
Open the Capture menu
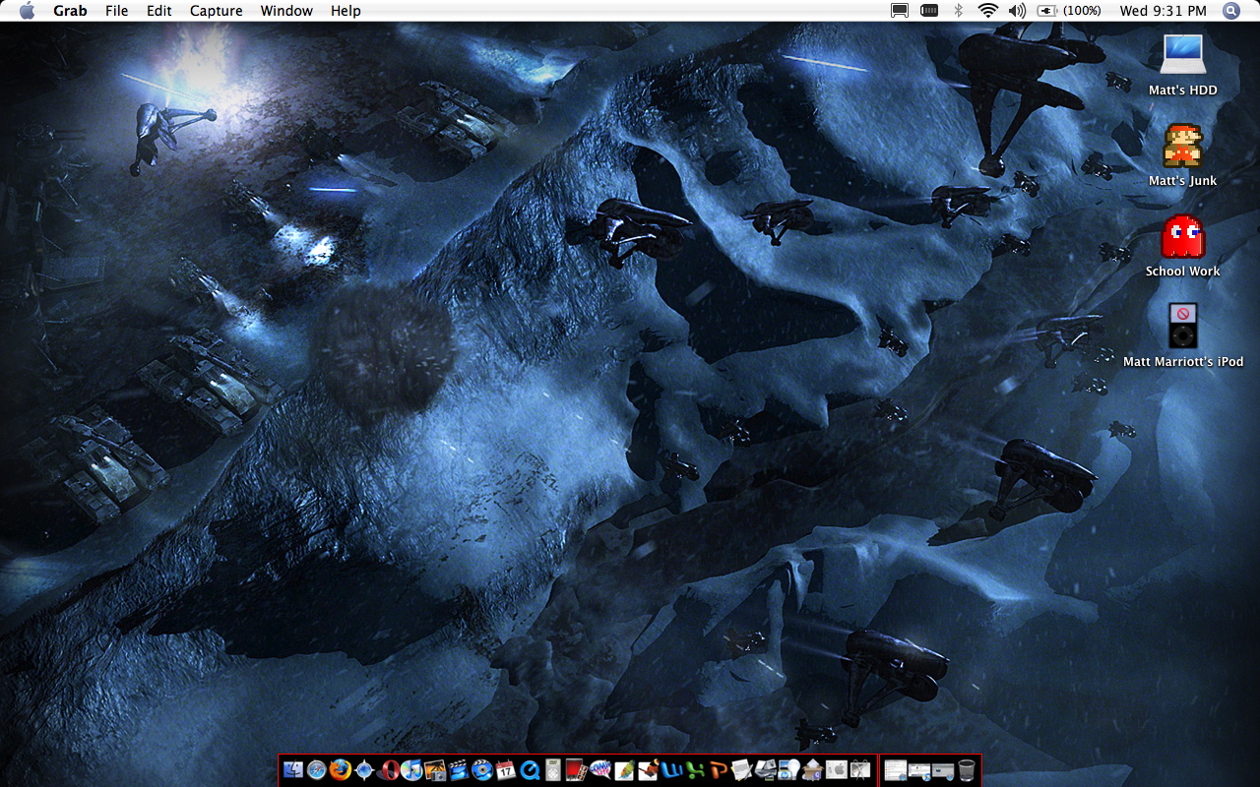tap(216, 11)
